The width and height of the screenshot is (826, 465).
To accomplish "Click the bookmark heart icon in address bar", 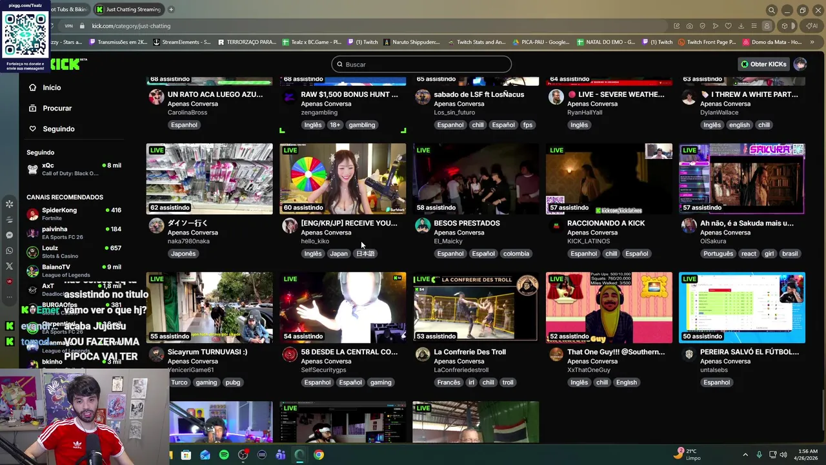I will pos(729,26).
